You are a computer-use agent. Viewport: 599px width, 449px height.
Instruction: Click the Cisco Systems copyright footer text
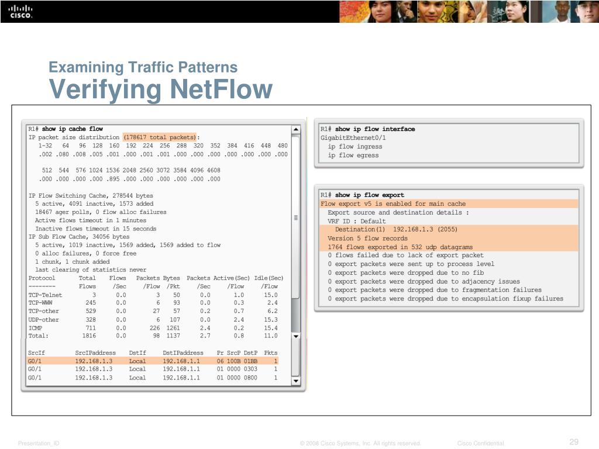(360, 443)
